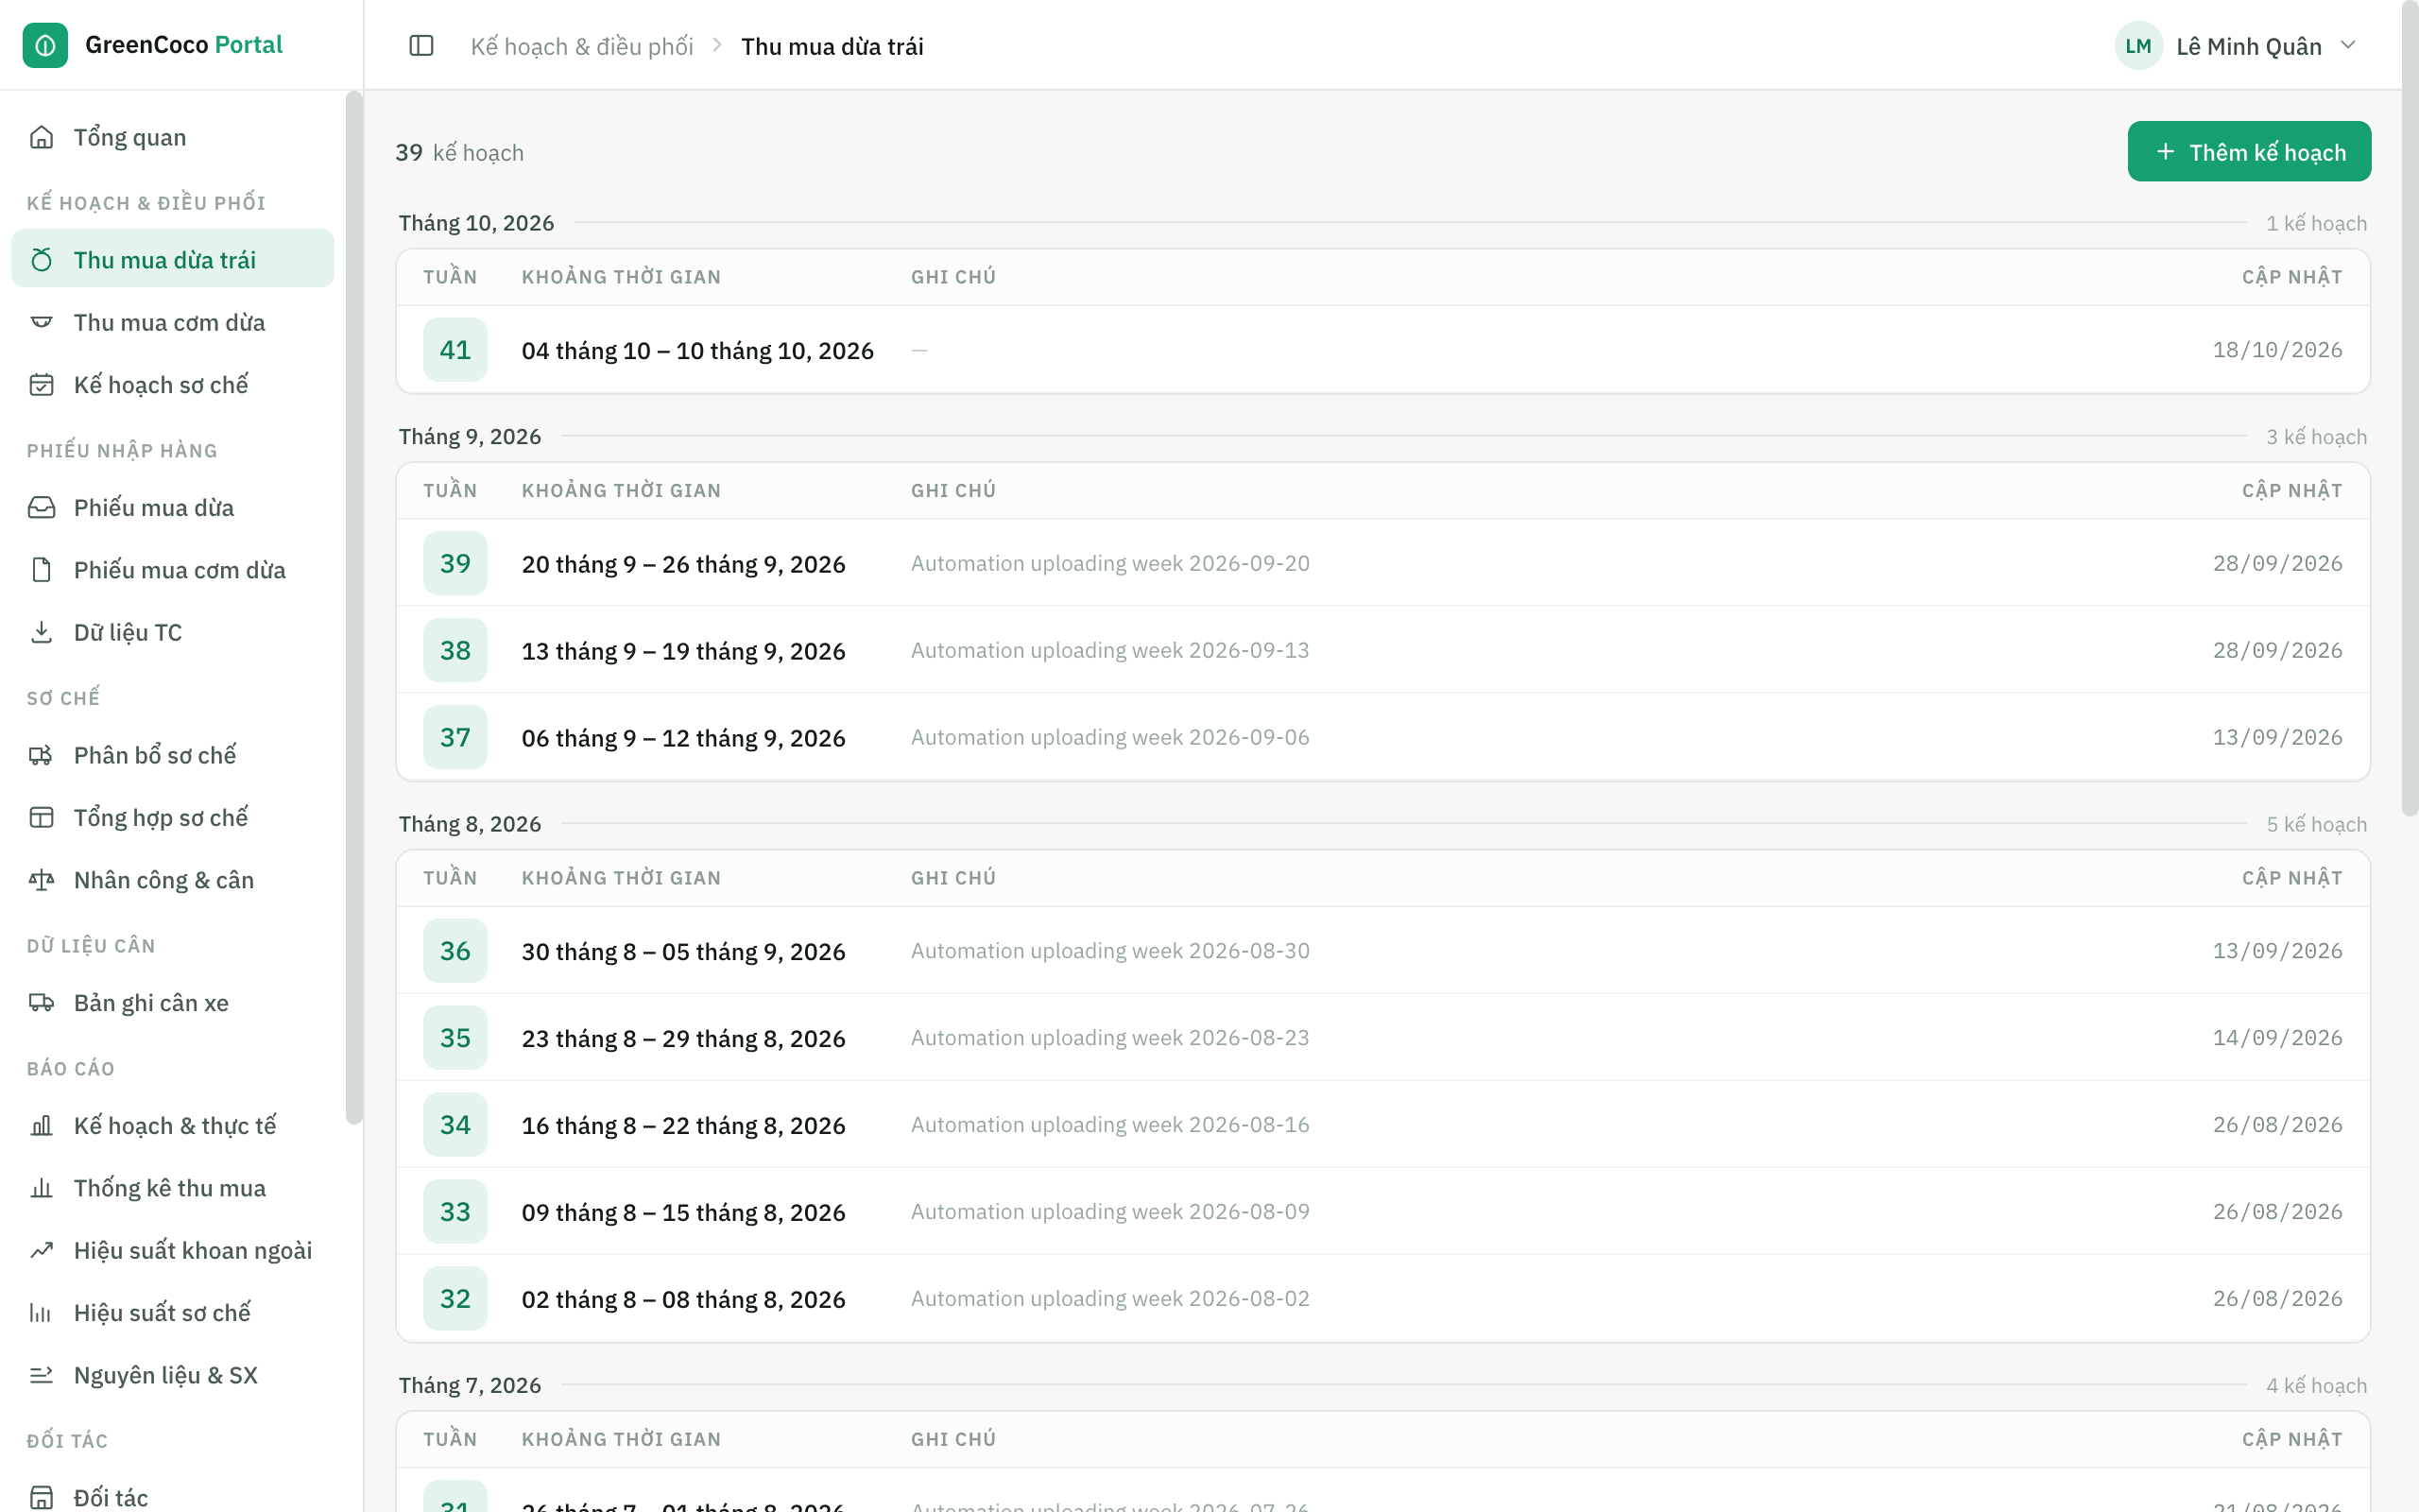Click the Đối tác store icon
The width and height of the screenshot is (2419, 1512).
pos(41,1497)
